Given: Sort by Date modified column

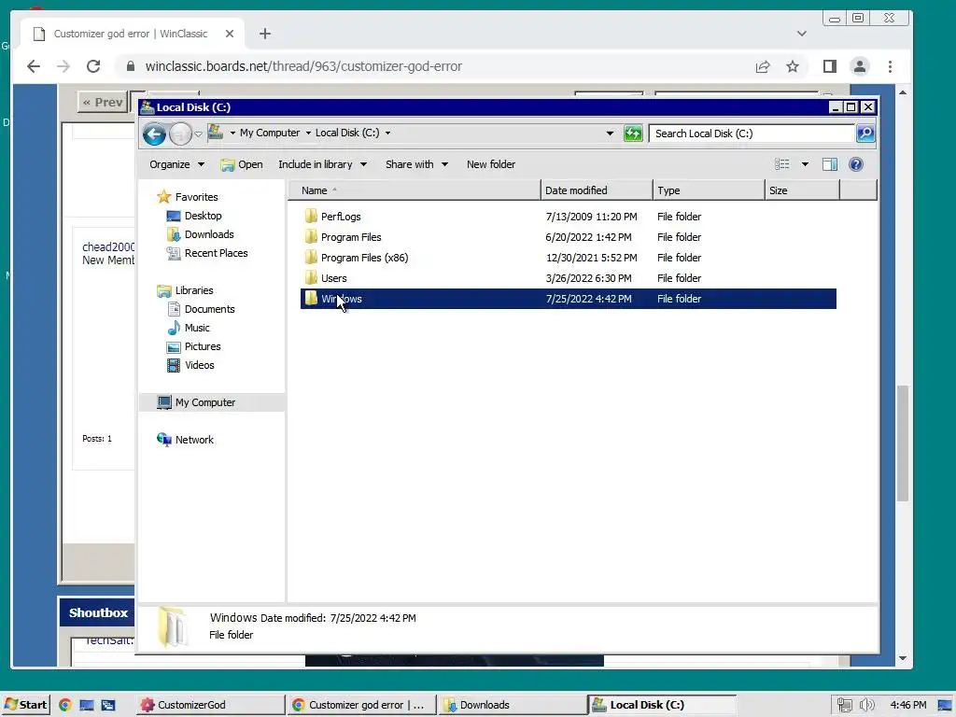Looking at the screenshot, I should pyautogui.click(x=597, y=190).
